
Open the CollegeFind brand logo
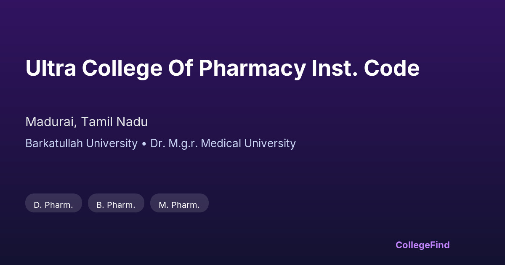click(x=423, y=245)
